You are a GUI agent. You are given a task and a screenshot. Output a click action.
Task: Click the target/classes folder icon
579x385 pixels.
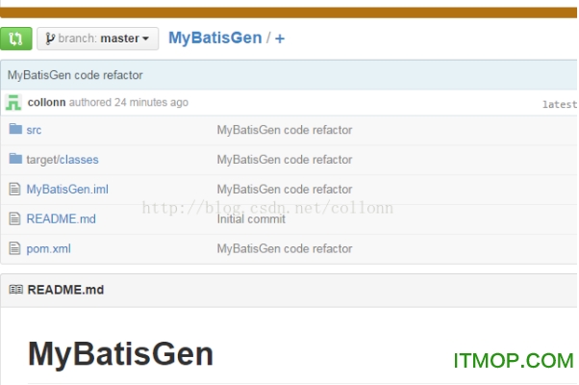[15, 159]
